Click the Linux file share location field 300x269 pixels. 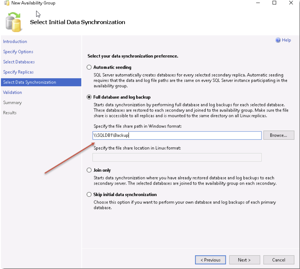(x=177, y=157)
